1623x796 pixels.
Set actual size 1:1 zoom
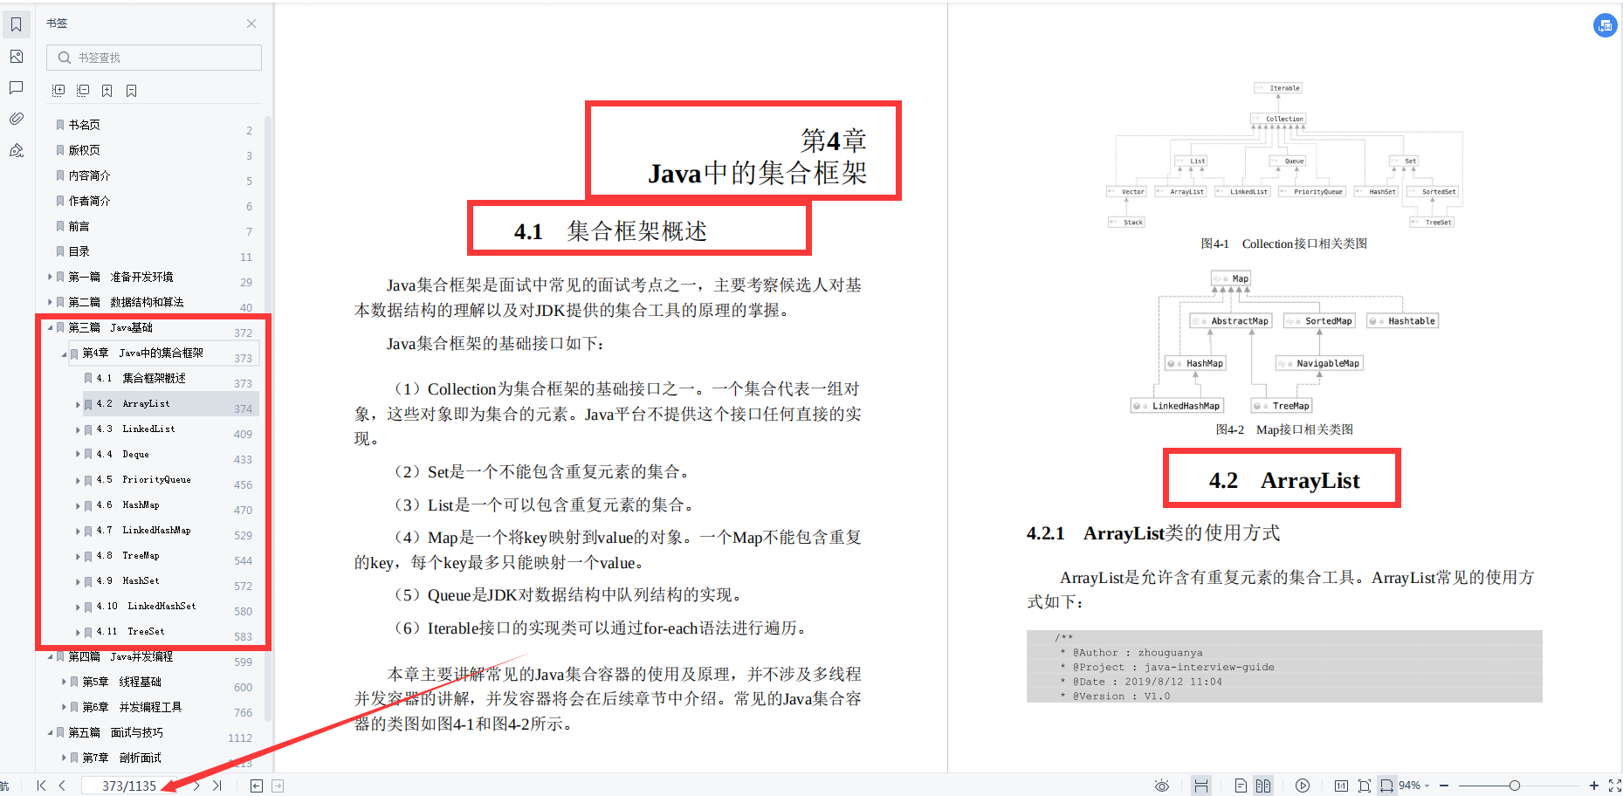click(1341, 786)
